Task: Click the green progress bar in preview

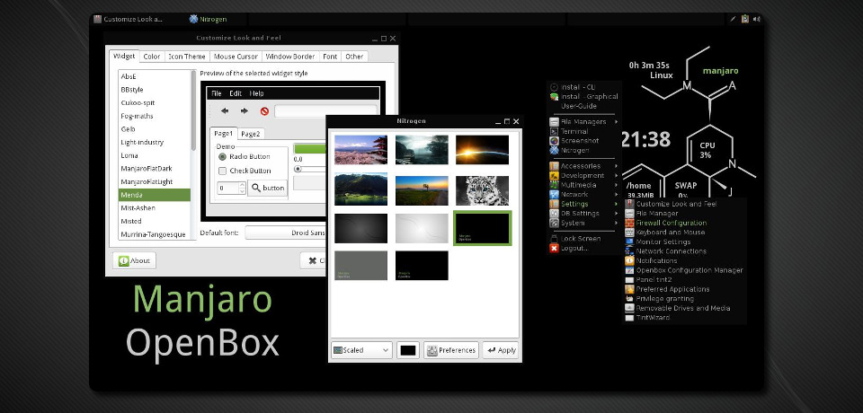Action: [x=310, y=148]
